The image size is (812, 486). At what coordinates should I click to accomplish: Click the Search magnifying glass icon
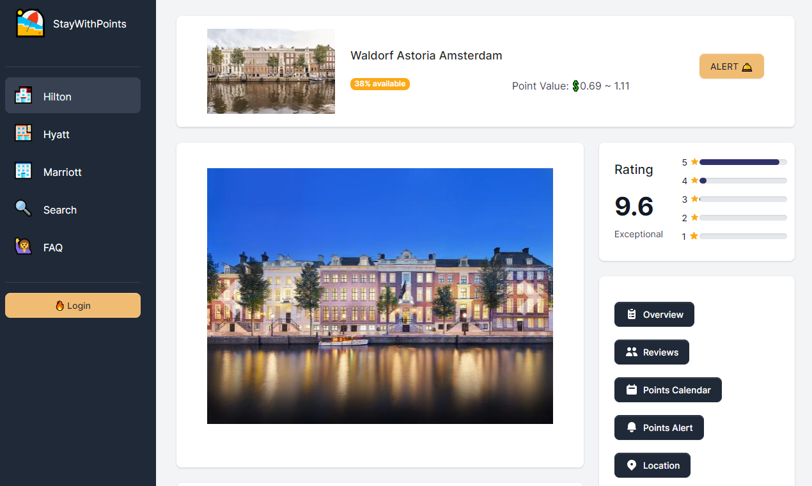coord(24,209)
